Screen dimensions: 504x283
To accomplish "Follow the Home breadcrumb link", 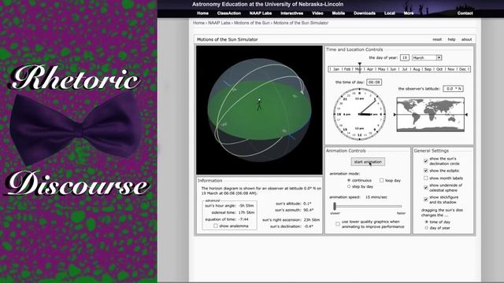I will pos(198,23).
